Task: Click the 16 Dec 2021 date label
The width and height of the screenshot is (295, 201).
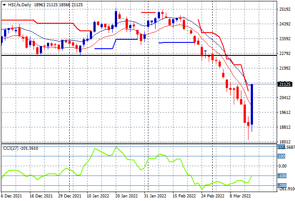Action: (x=41, y=196)
